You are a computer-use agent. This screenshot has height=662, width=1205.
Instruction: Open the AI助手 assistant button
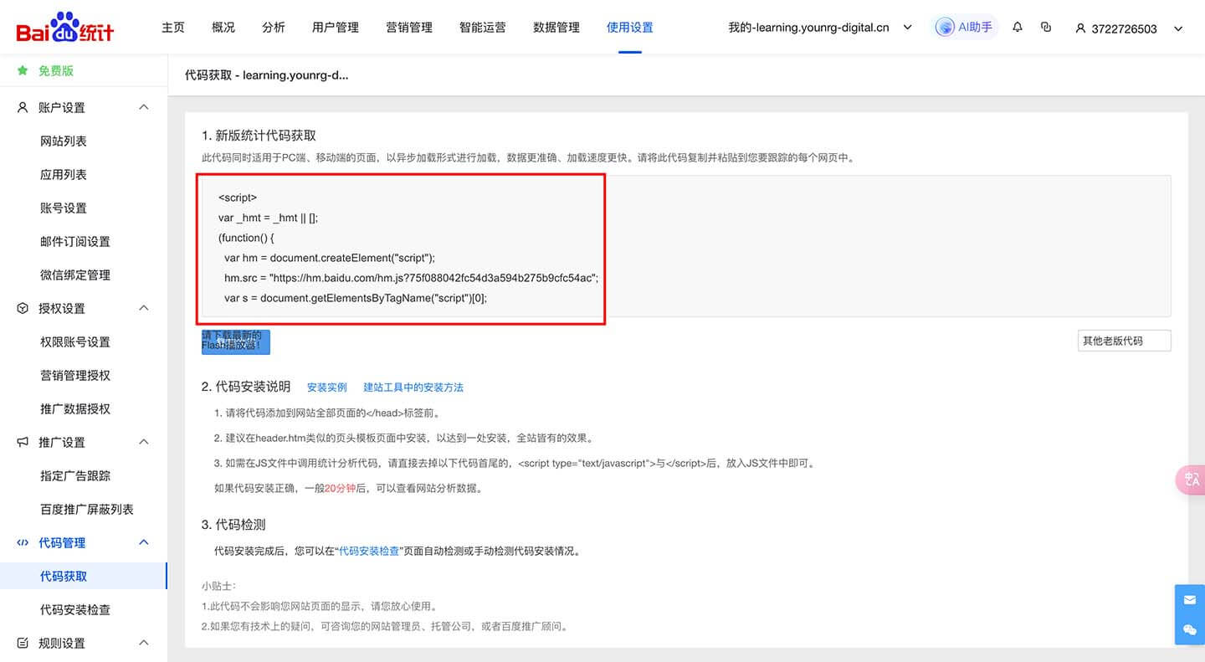click(x=964, y=28)
